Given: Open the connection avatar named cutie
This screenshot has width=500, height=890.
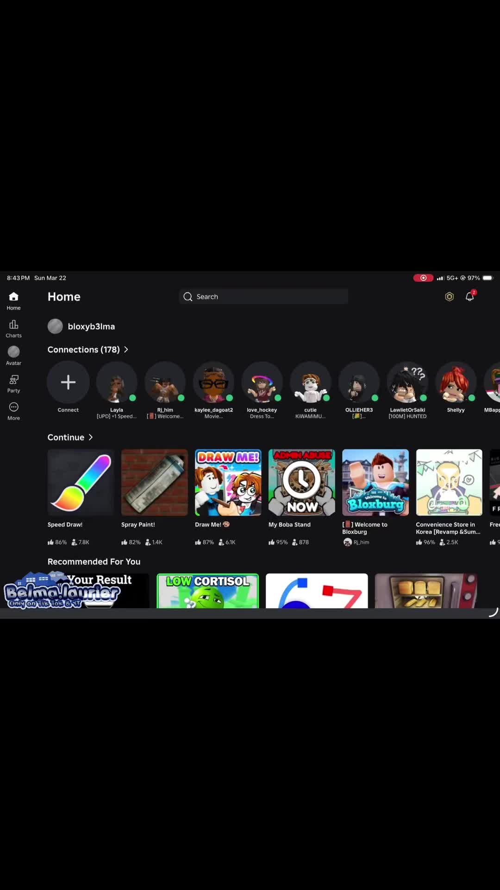Looking at the screenshot, I should coord(311,382).
